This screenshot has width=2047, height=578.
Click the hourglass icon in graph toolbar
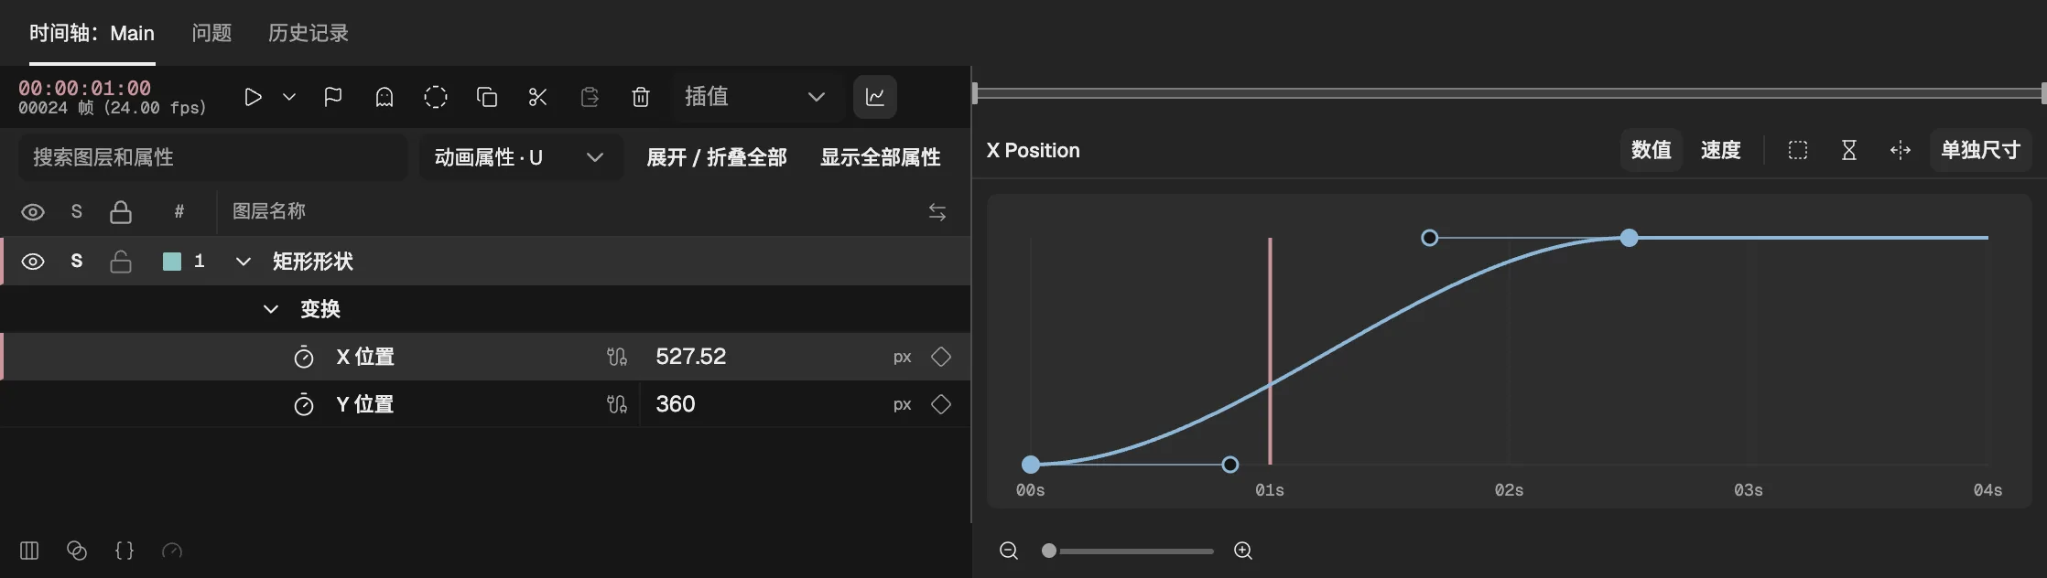click(1849, 150)
